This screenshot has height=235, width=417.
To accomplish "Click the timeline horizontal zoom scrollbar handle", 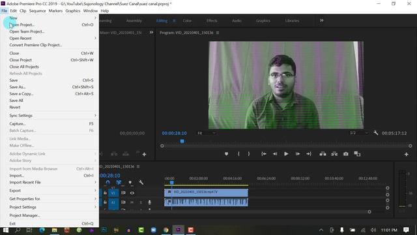I will pos(369,211).
